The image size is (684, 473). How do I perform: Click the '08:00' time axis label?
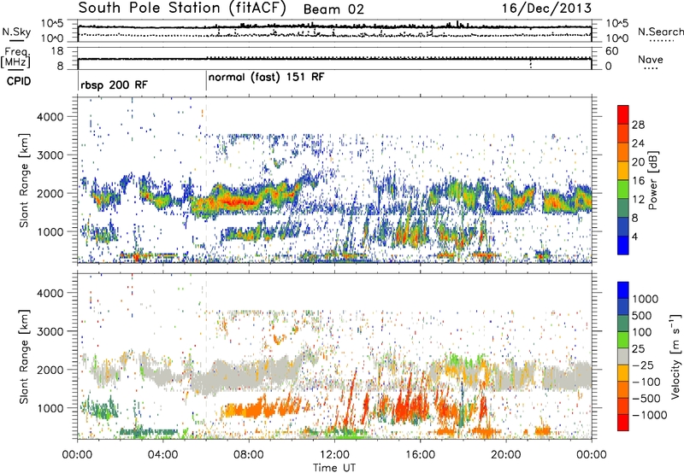click(x=249, y=455)
